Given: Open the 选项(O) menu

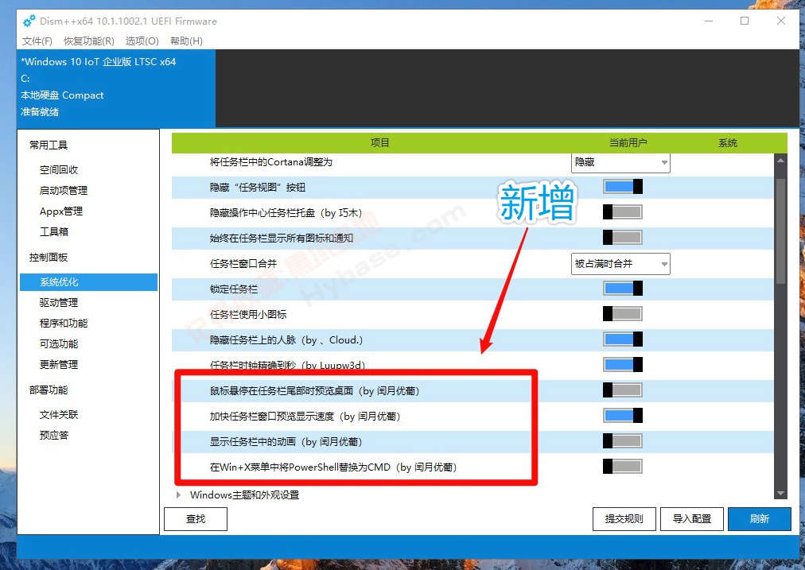Looking at the screenshot, I should (142, 41).
